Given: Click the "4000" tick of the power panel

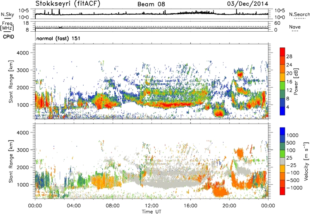Looking at the screenshot, I should (x=22, y=53).
